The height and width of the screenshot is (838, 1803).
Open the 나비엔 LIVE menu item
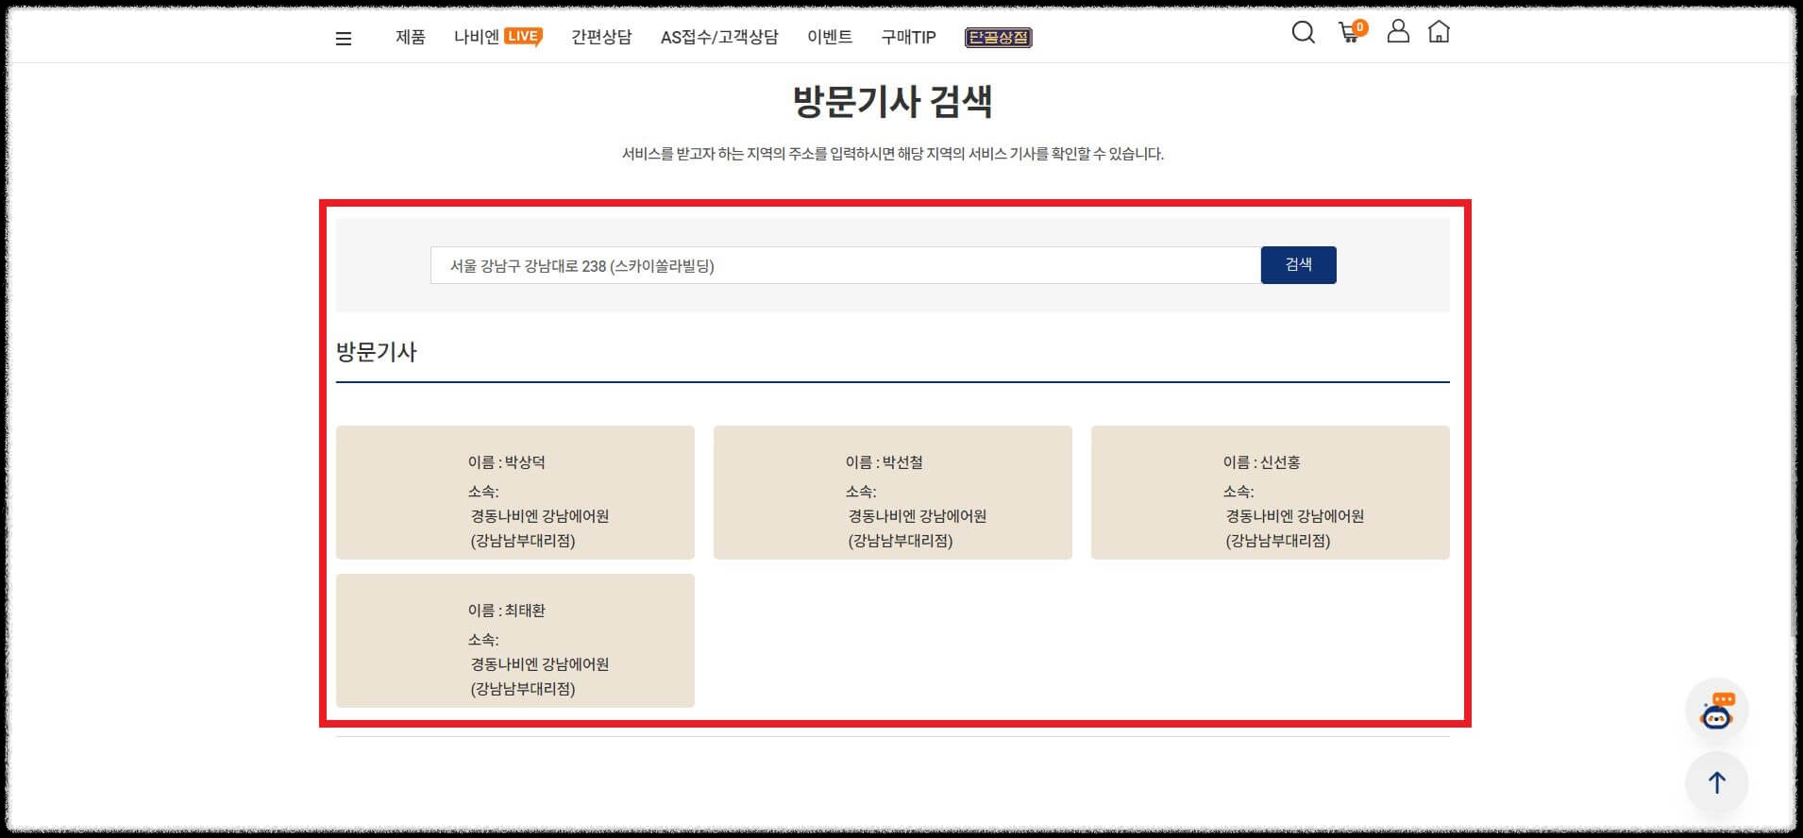497,37
